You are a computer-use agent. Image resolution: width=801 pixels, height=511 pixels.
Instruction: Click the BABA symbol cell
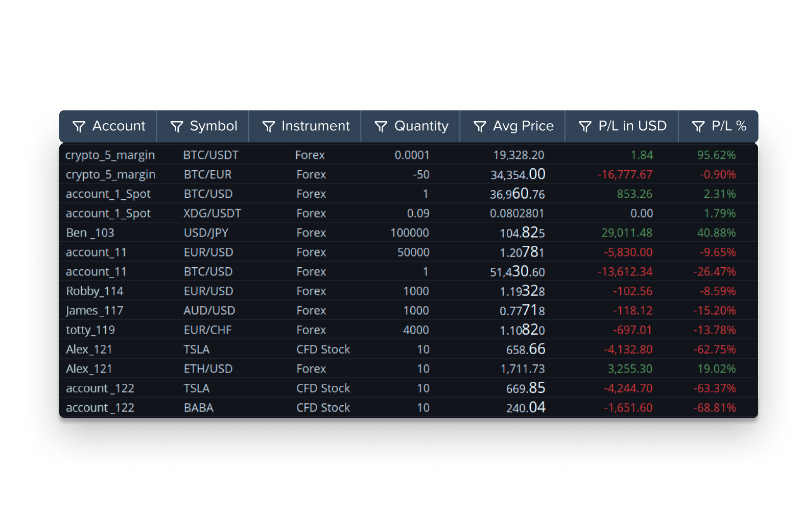click(x=199, y=408)
